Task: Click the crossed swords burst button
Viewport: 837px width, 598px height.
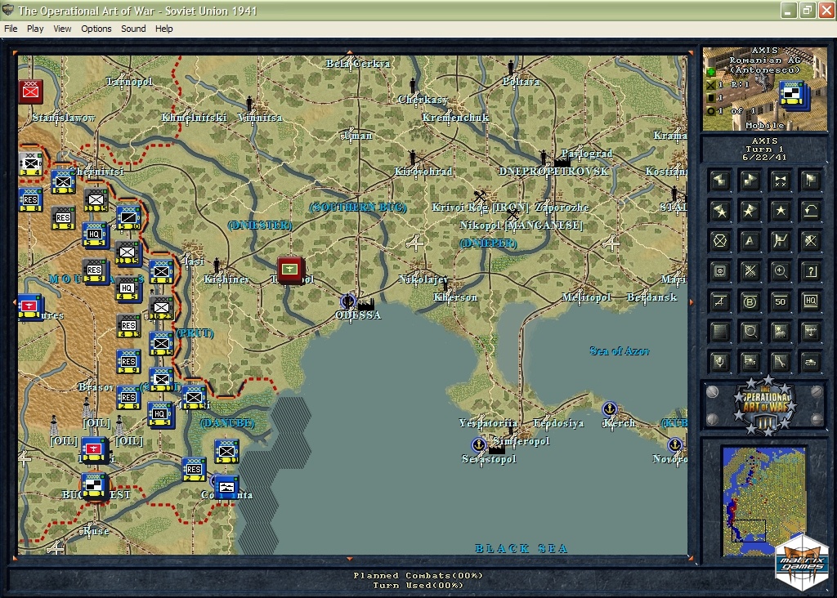Action: pos(750,271)
